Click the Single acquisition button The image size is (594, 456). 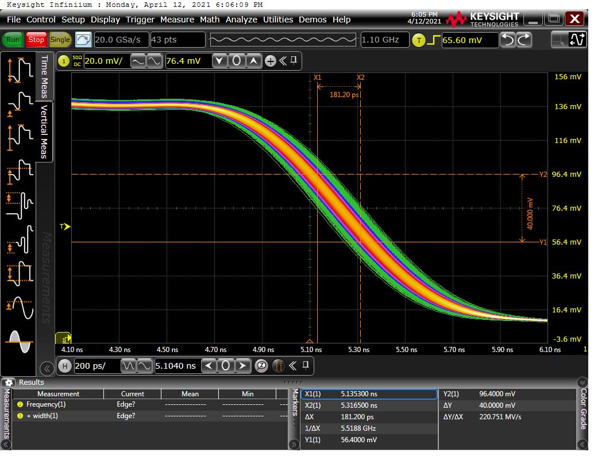(x=60, y=40)
